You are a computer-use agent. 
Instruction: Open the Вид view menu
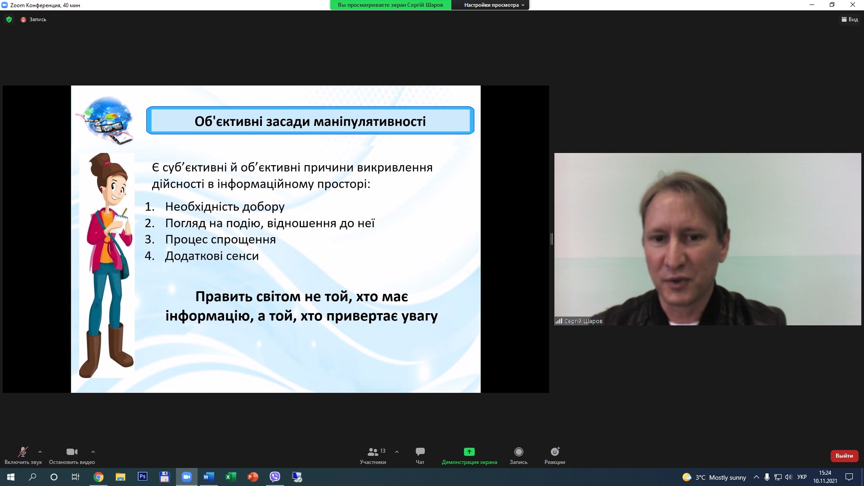pyautogui.click(x=850, y=19)
